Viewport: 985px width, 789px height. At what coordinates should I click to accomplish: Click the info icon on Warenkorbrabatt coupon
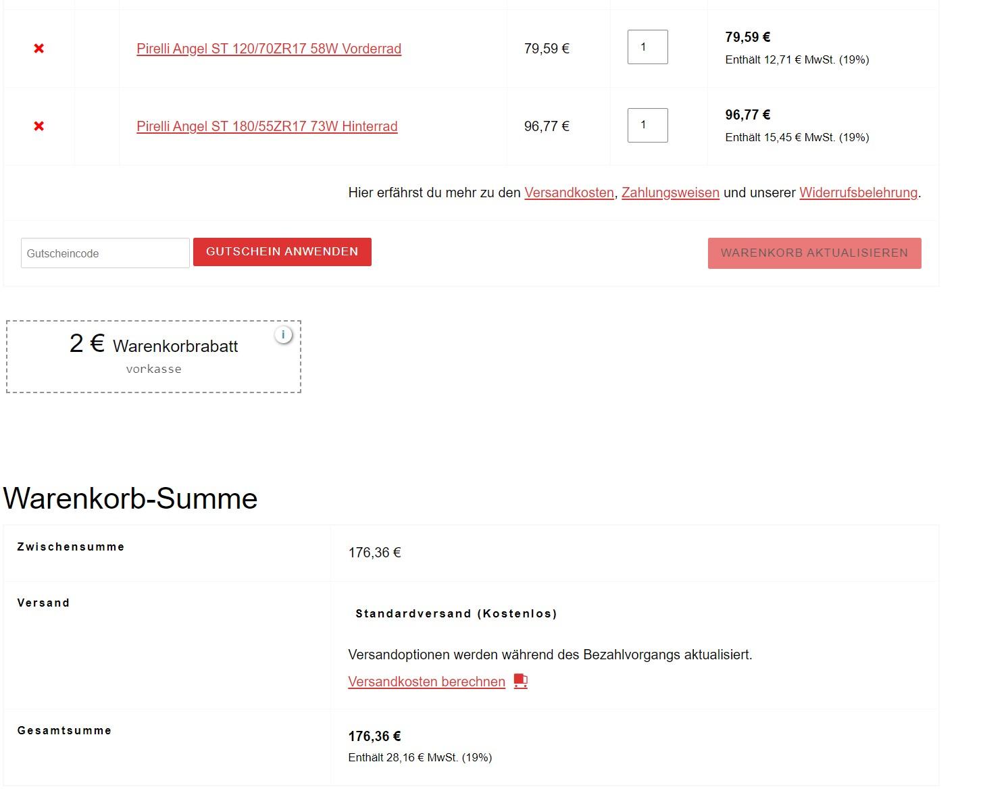click(x=283, y=334)
